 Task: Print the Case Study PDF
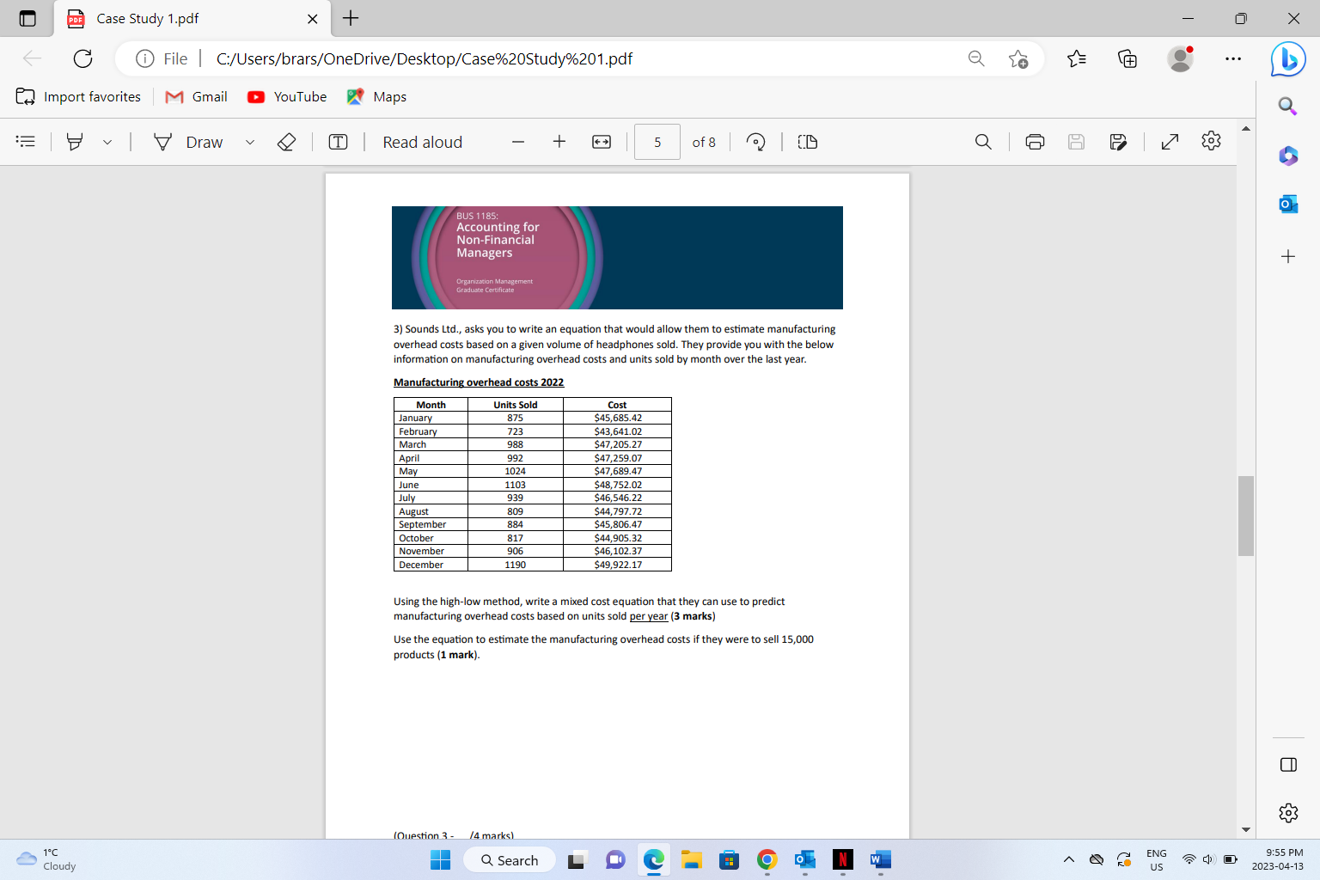coord(1034,141)
